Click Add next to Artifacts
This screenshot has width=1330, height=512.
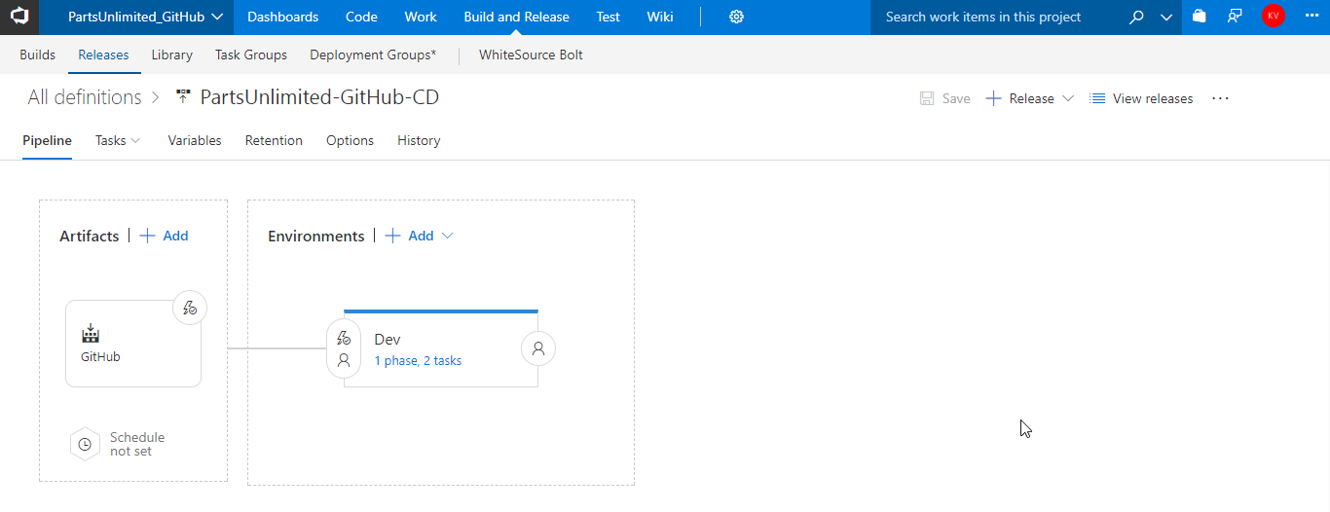165,236
